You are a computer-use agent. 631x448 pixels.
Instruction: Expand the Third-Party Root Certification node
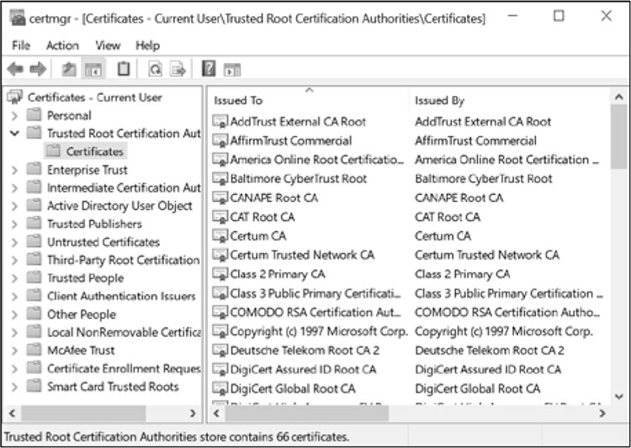(14, 261)
